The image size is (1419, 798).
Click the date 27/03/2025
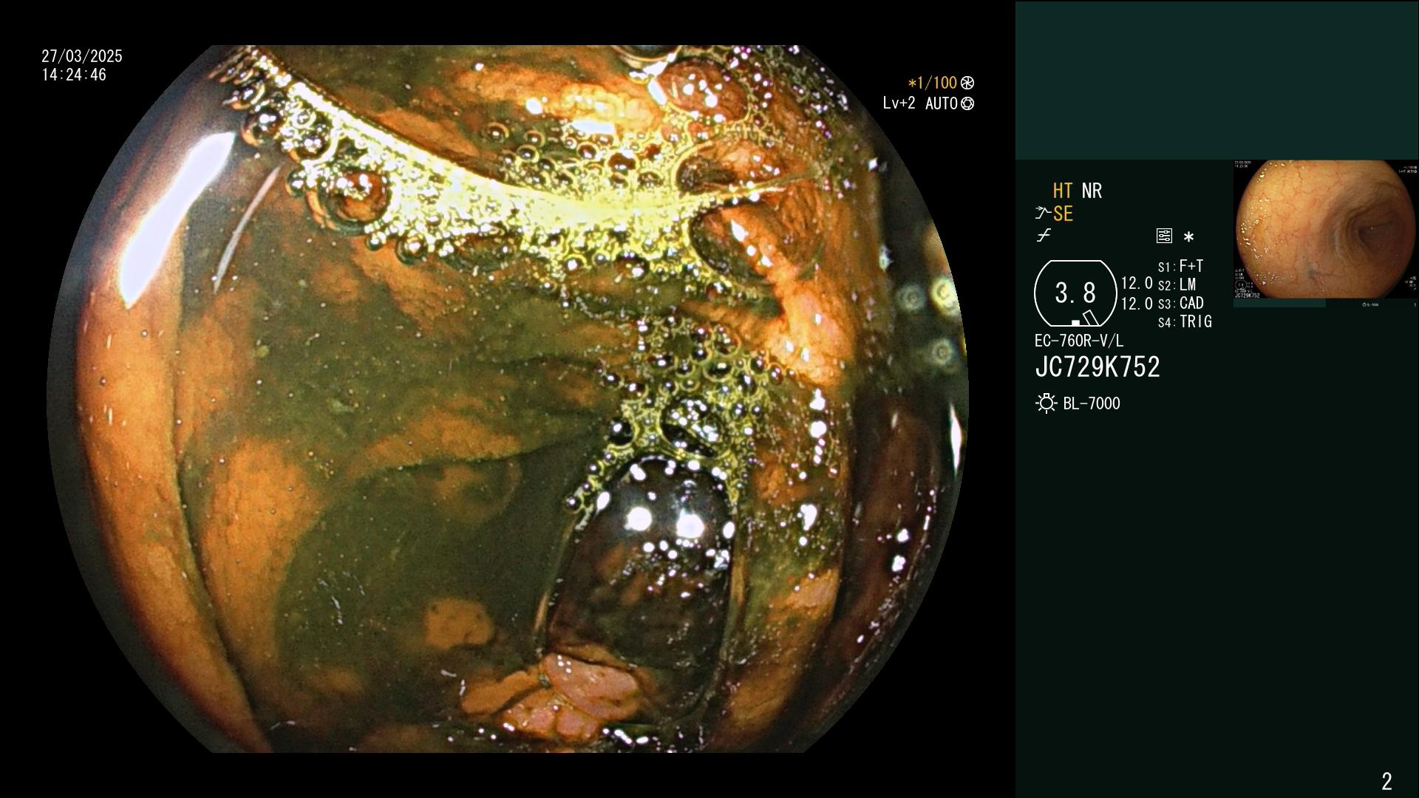(x=82, y=56)
